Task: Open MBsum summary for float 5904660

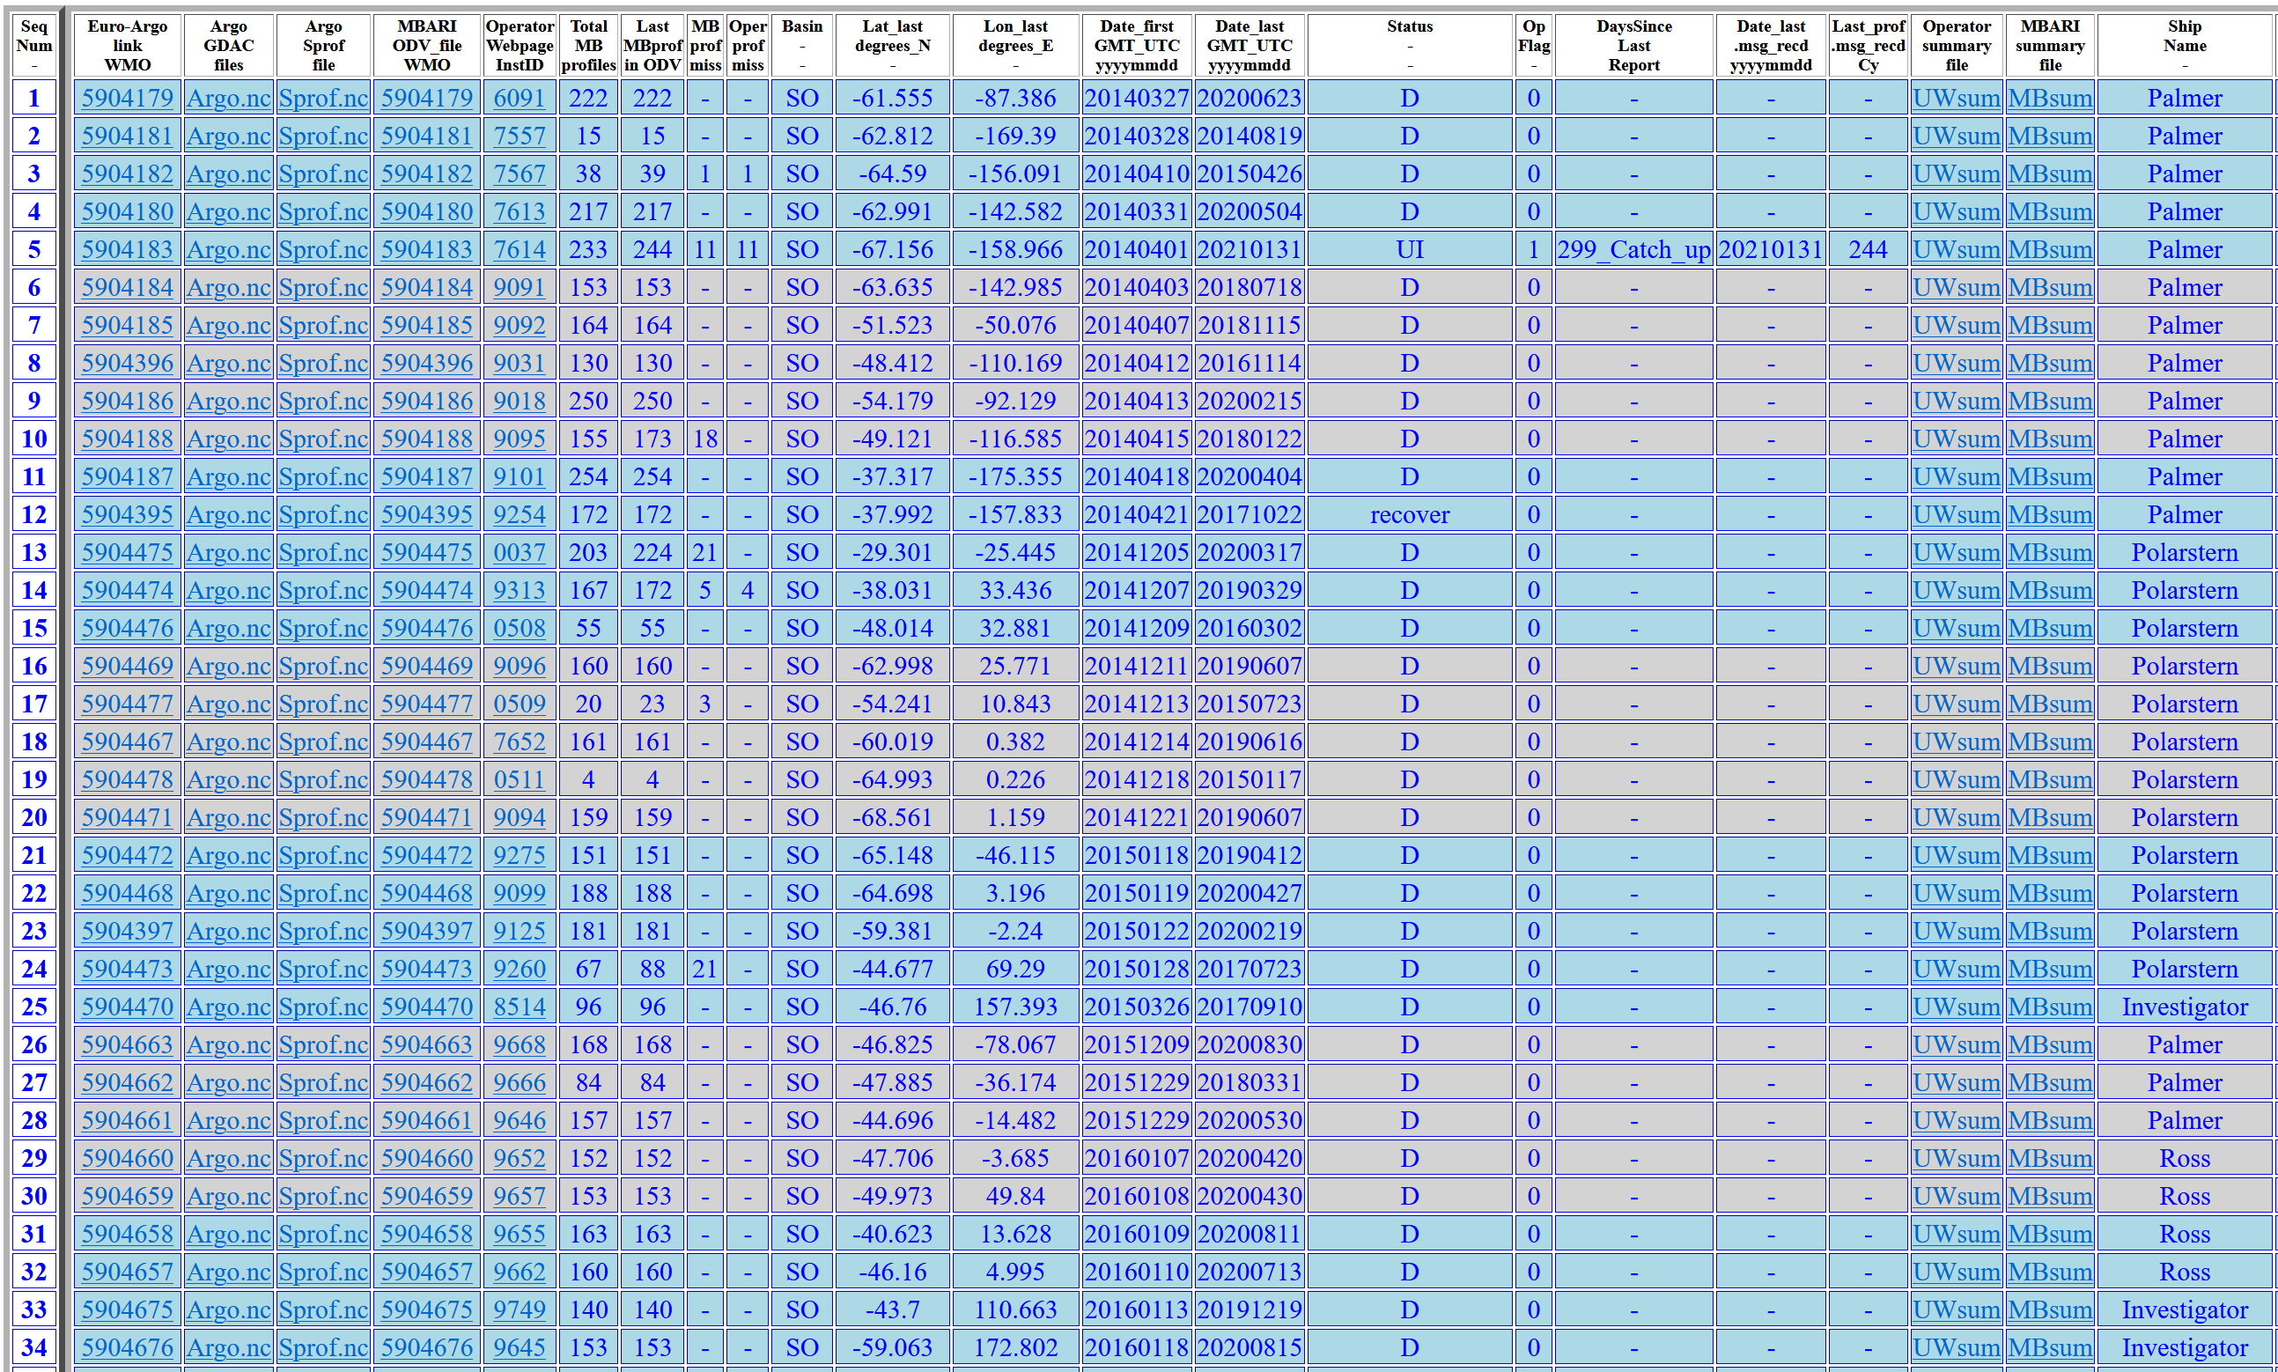Action: (x=2049, y=1158)
